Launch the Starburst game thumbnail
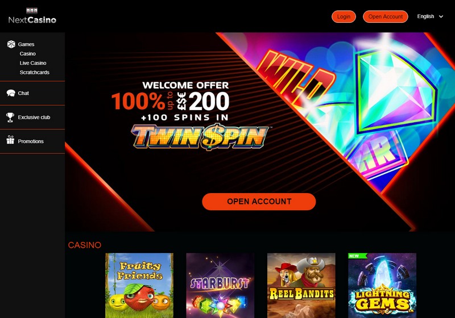This screenshot has width=455, height=318. pyautogui.click(x=220, y=286)
